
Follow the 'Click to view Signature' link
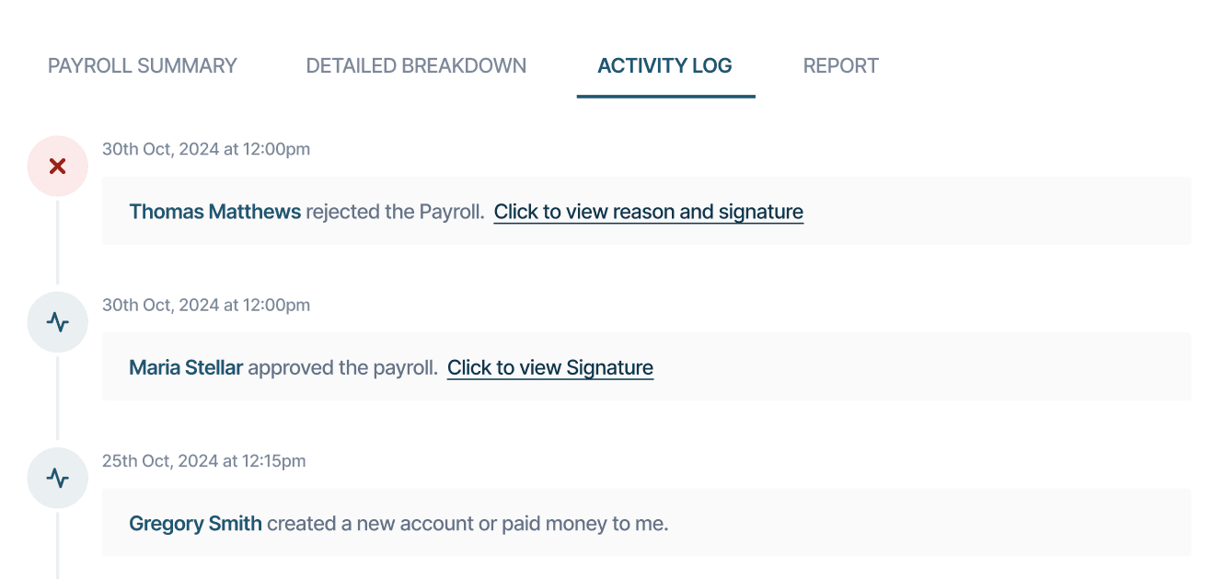(549, 368)
